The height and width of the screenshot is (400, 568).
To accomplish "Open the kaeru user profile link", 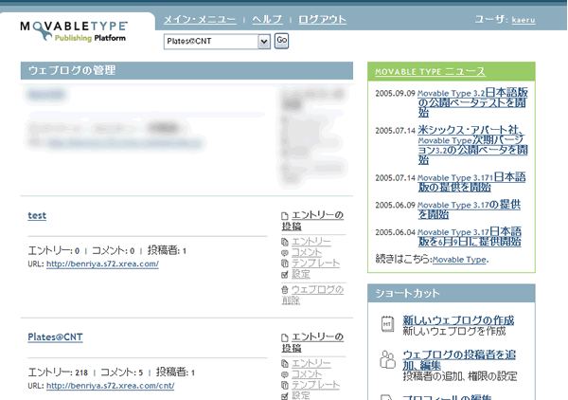I will pyautogui.click(x=524, y=20).
